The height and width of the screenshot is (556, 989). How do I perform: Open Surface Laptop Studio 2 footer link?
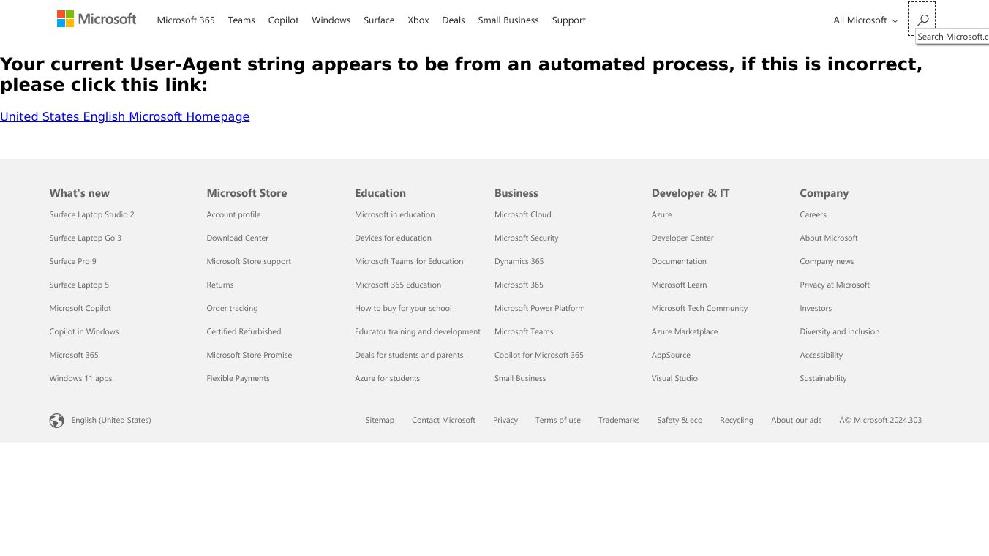(x=91, y=214)
